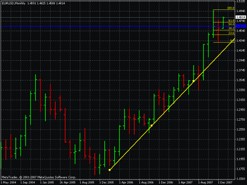Click the 1.3945 price scale value
The image size is (247, 185).
tap(241, 60)
